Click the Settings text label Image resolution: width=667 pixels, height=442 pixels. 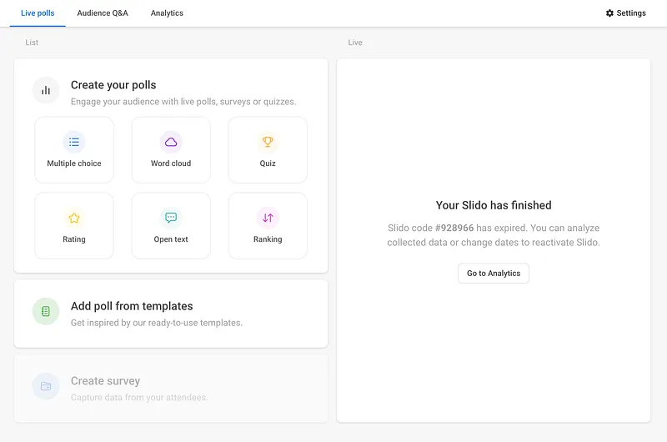click(x=631, y=13)
